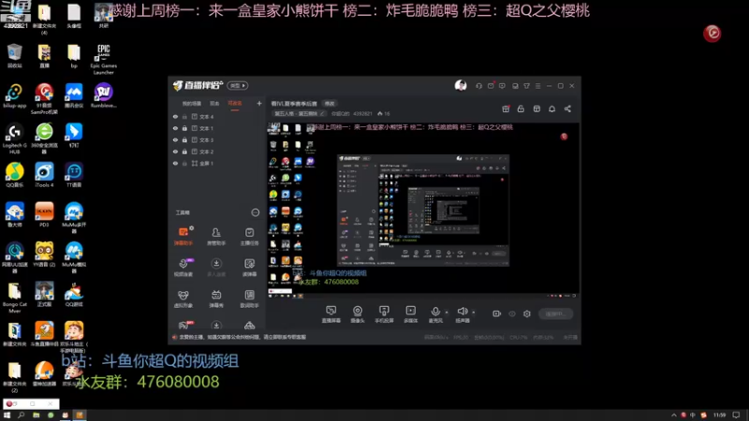Open QQ音乐 desktop icon

point(14,175)
